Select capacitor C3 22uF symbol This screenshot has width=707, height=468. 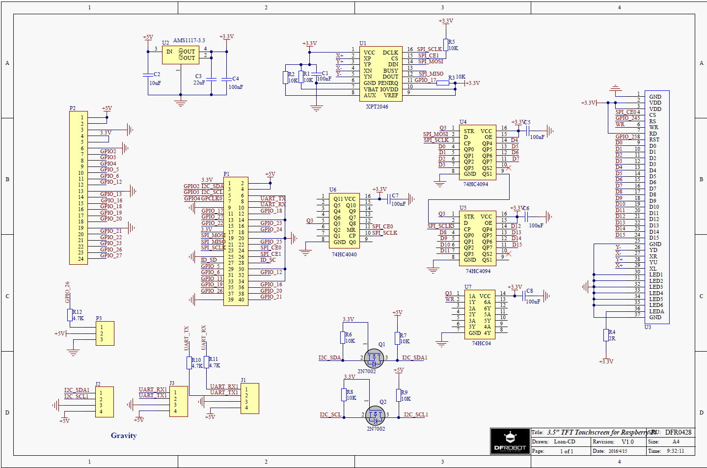pos(212,79)
